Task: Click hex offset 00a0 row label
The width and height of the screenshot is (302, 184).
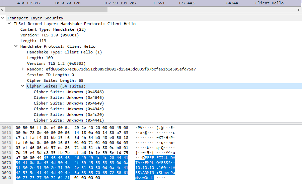Action: 6,177
